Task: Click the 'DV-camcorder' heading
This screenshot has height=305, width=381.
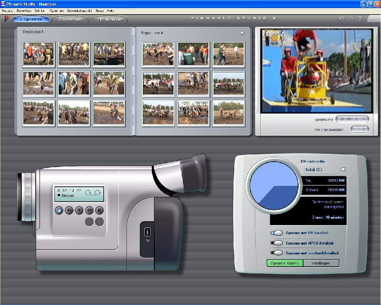Action: [x=313, y=161]
